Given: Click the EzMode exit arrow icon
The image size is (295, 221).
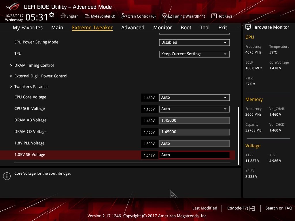Looking at the screenshot, I should click(x=252, y=208).
